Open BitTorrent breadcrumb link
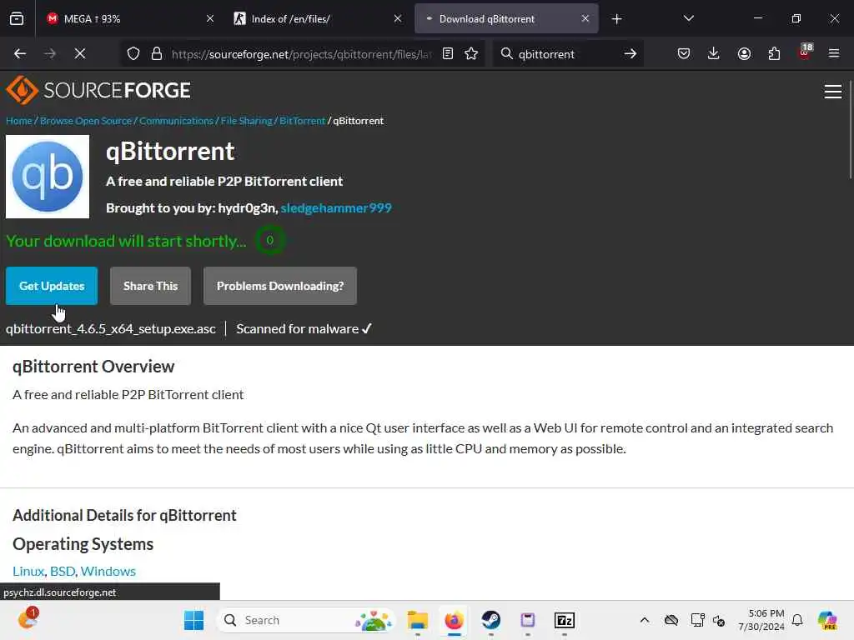Screen dimensions: 854x640 pyautogui.click(x=302, y=121)
